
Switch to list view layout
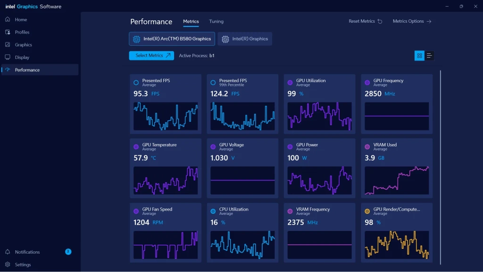(x=429, y=56)
